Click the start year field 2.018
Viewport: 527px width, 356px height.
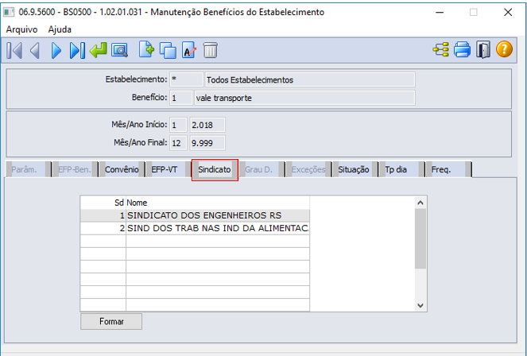click(207, 125)
